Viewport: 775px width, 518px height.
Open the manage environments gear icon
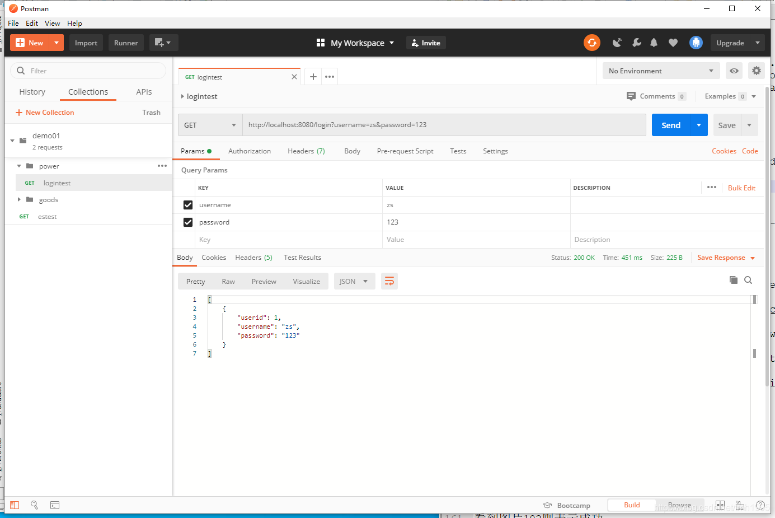tap(757, 71)
